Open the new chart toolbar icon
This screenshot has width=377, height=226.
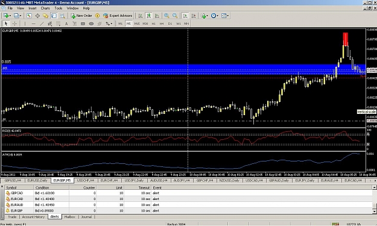click(5, 16)
